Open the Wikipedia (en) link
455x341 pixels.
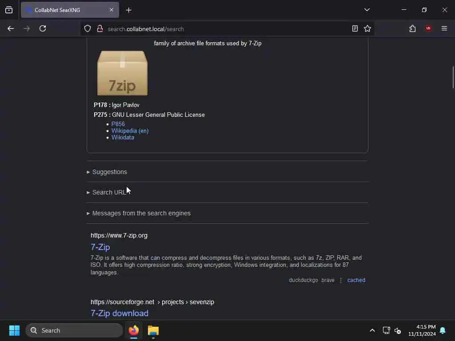click(x=130, y=131)
